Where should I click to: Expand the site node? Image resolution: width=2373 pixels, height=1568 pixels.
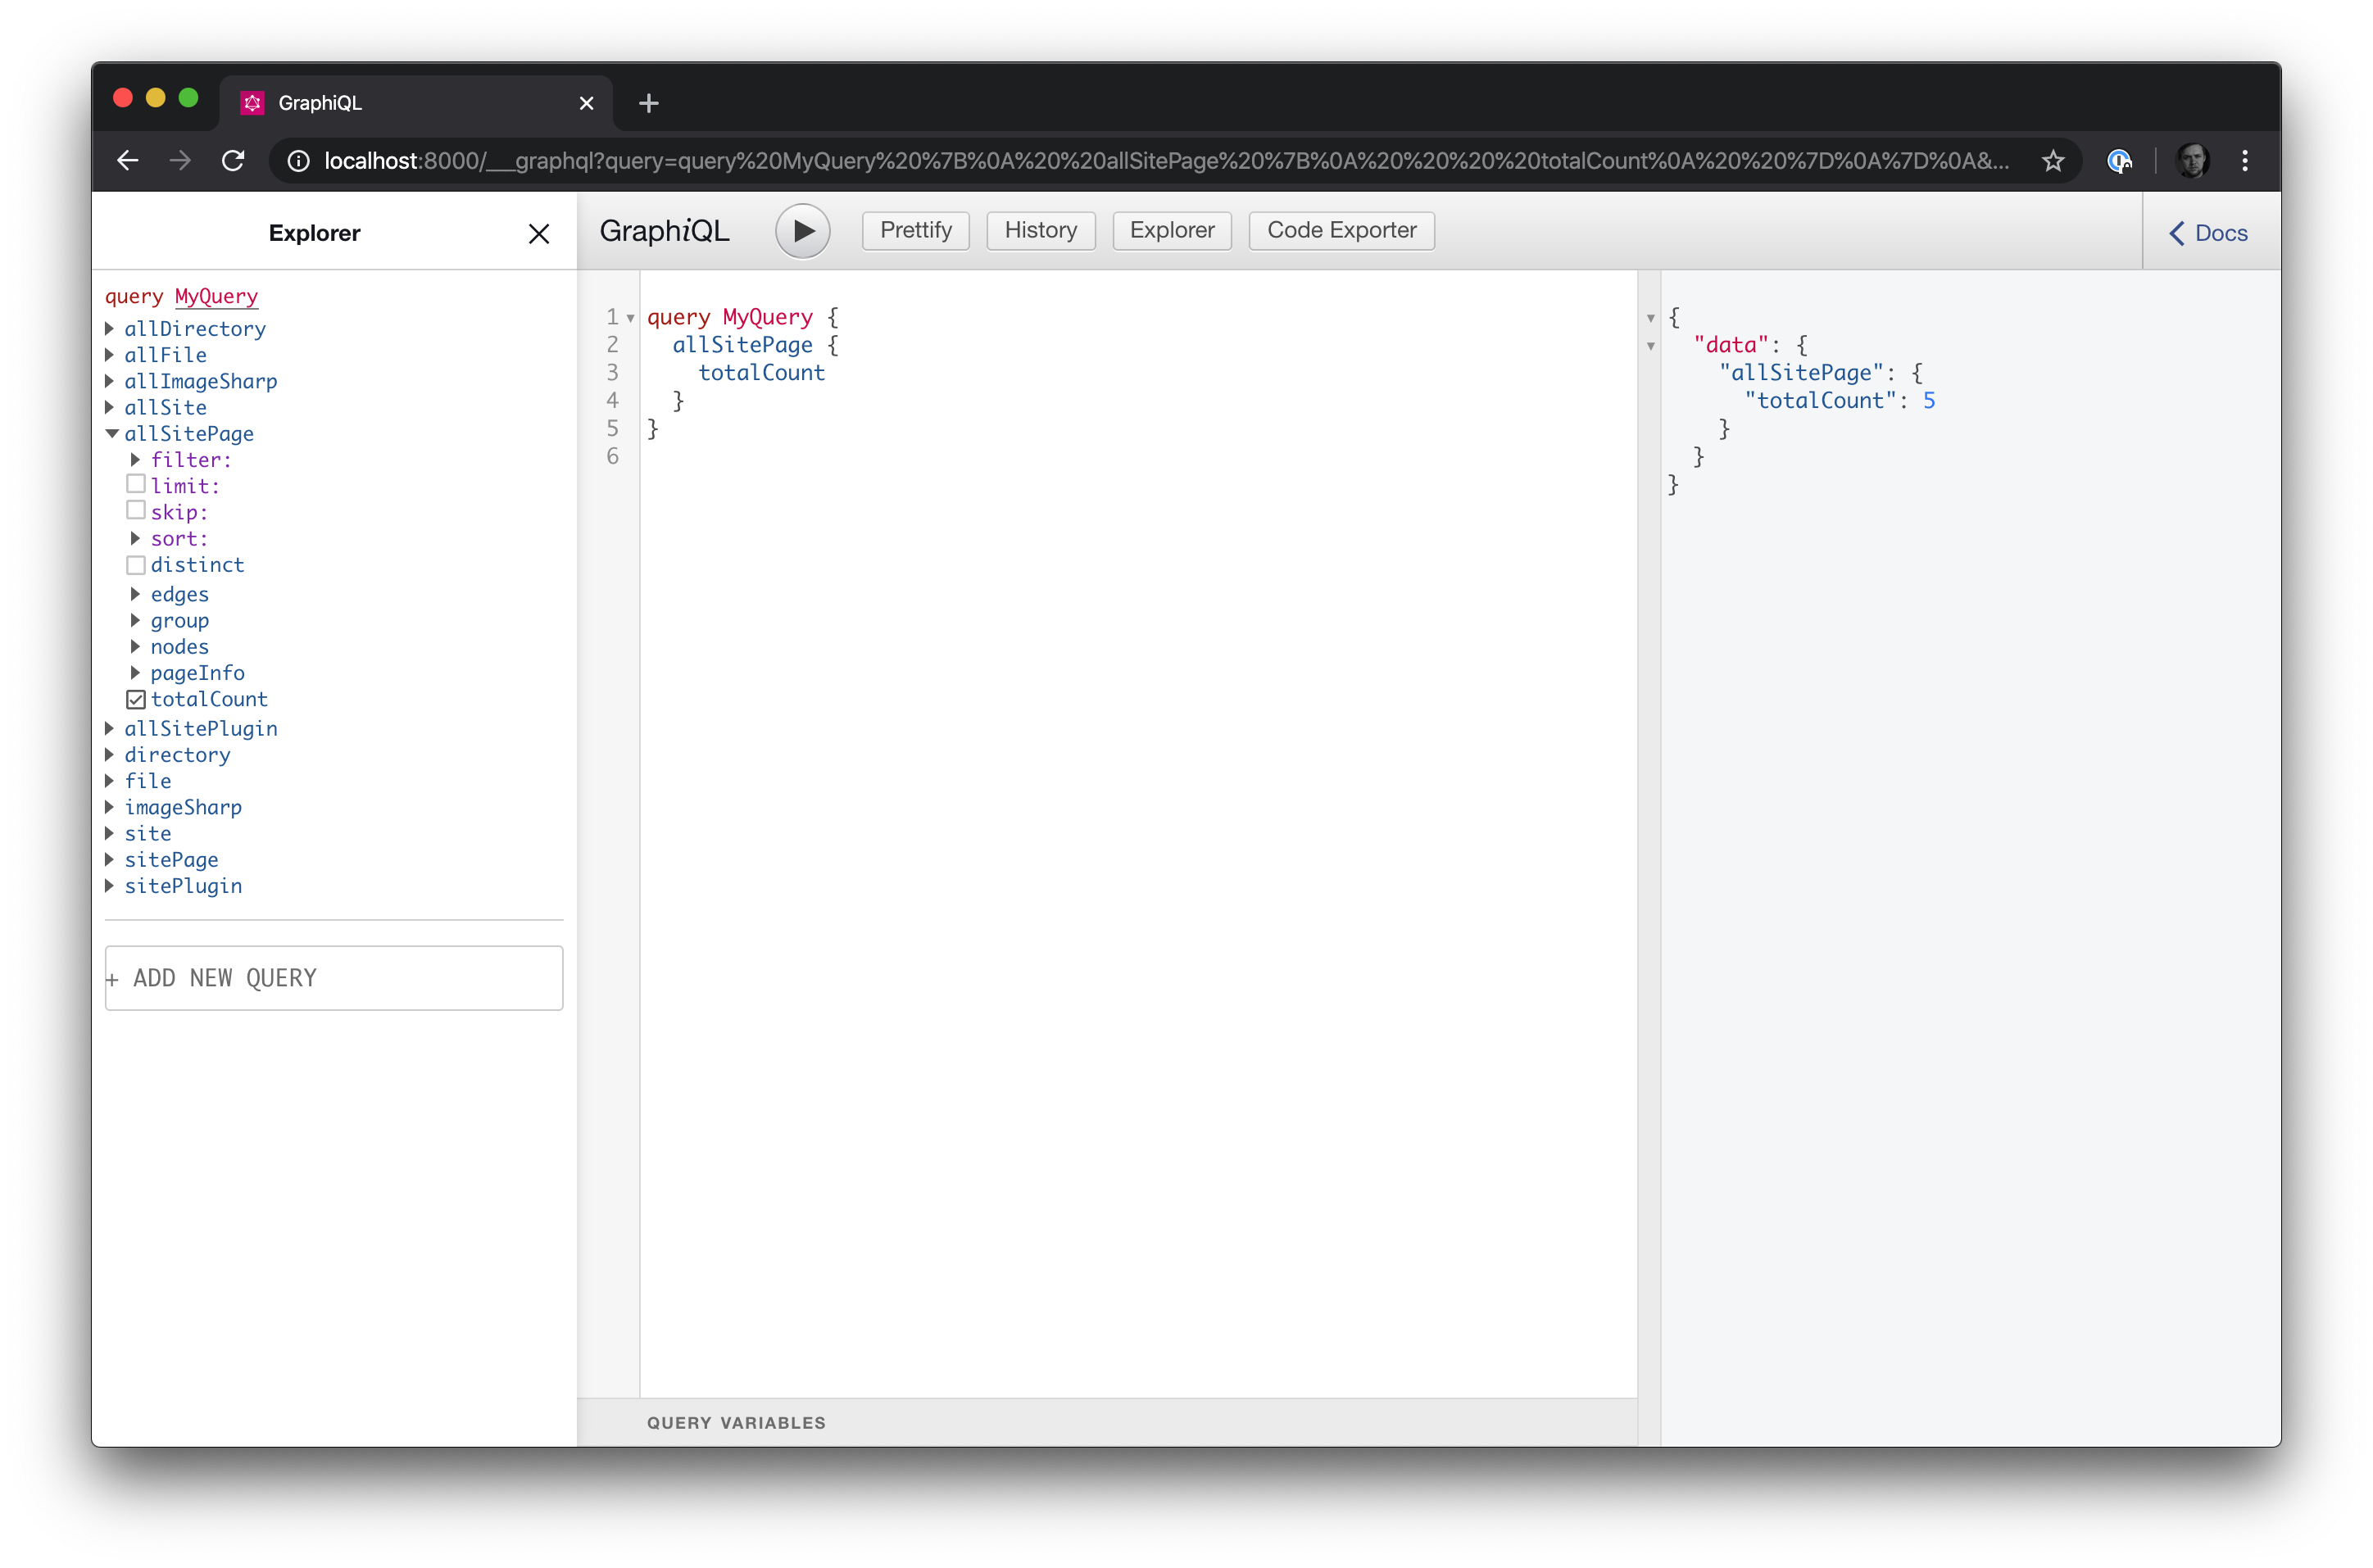point(110,833)
